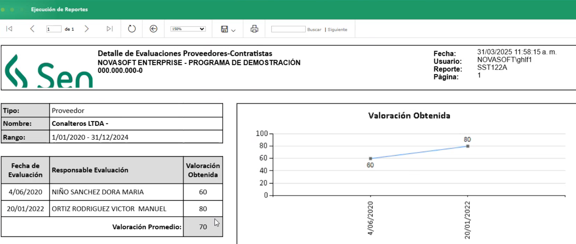Click the chart x-axis label 4/06/2020
Viewport: 576px width, 244px height.
pos(370,218)
